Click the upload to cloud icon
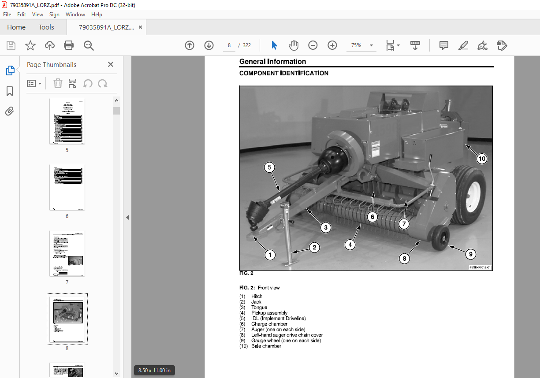The width and height of the screenshot is (540, 378). click(50, 45)
